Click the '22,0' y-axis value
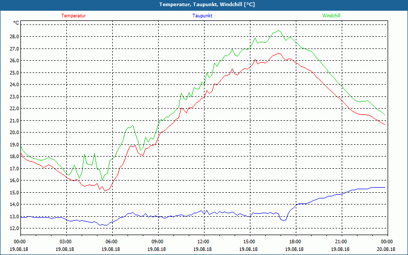The width and height of the screenshot is (408, 255). tap(14, 109)
